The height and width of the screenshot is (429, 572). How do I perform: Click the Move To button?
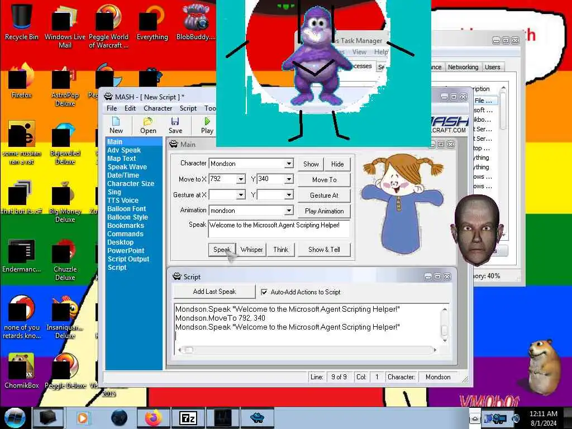click(325, 179)
